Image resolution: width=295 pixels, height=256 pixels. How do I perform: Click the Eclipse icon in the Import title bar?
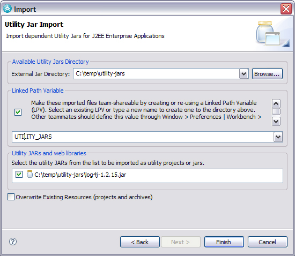point(8,9)
